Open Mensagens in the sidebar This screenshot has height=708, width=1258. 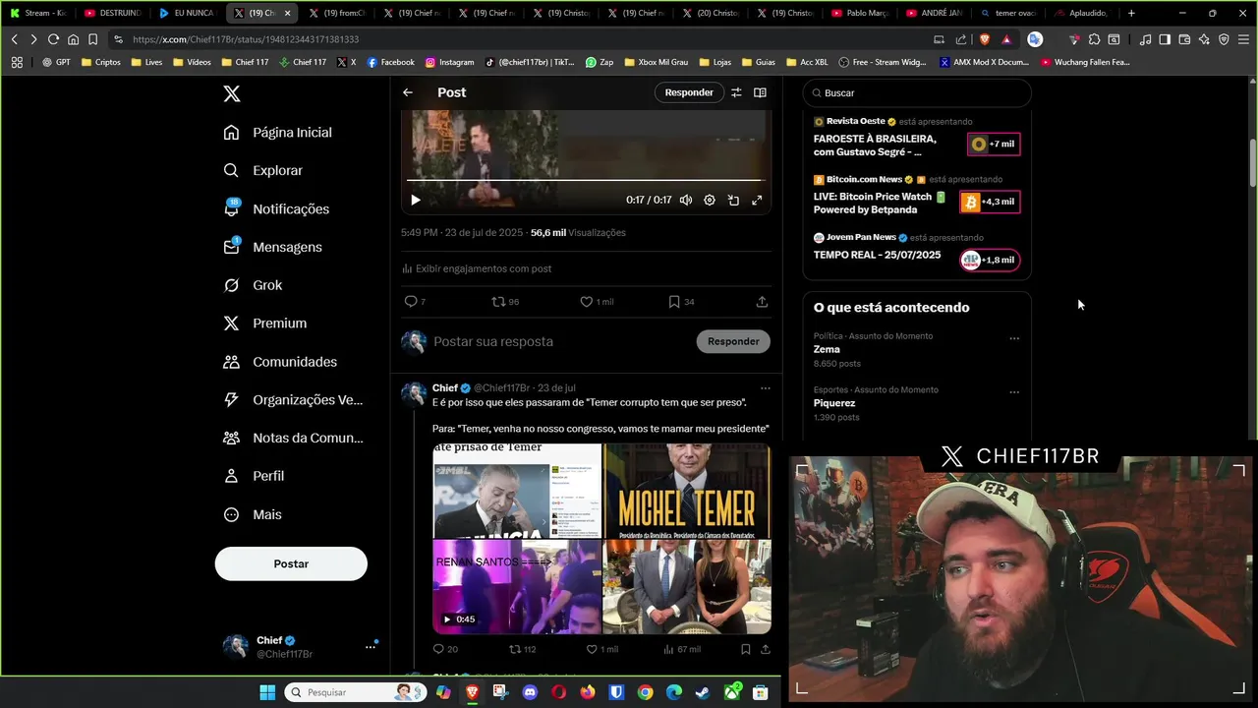[273, 247]
